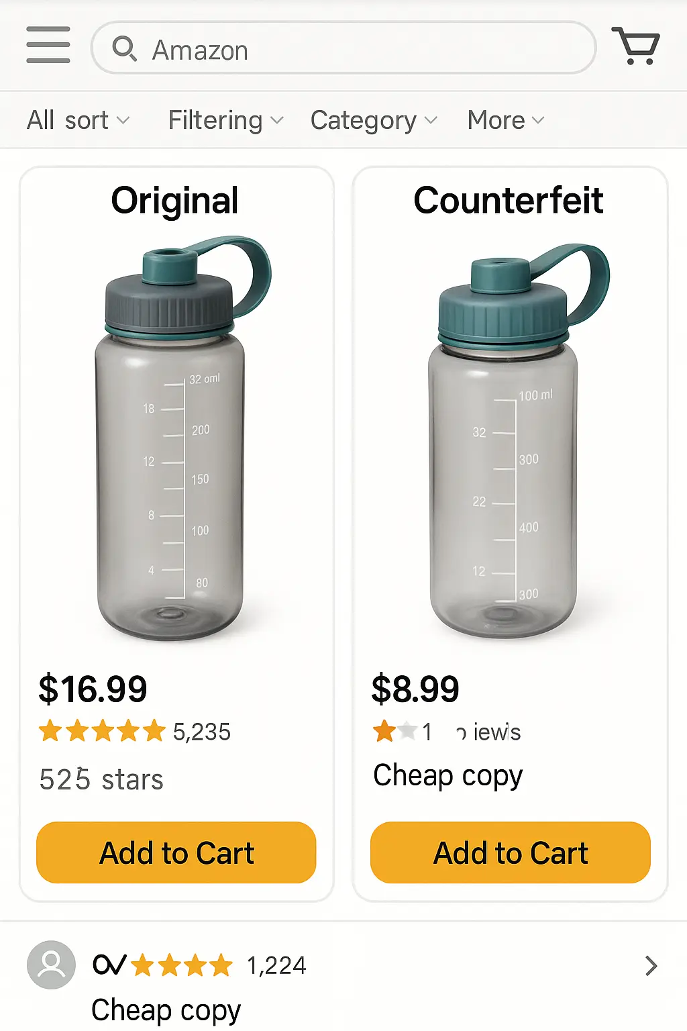687x1031 pixels.
Task: Click the search magnifier icon
Action: point(124,48)
